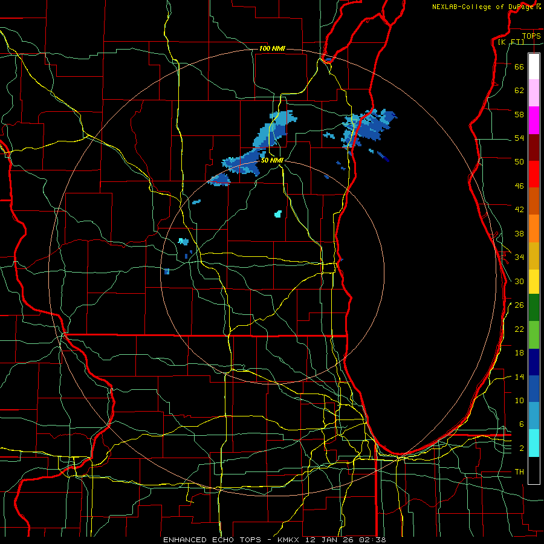Click the black TH threshold swatch

pos(534,470)
